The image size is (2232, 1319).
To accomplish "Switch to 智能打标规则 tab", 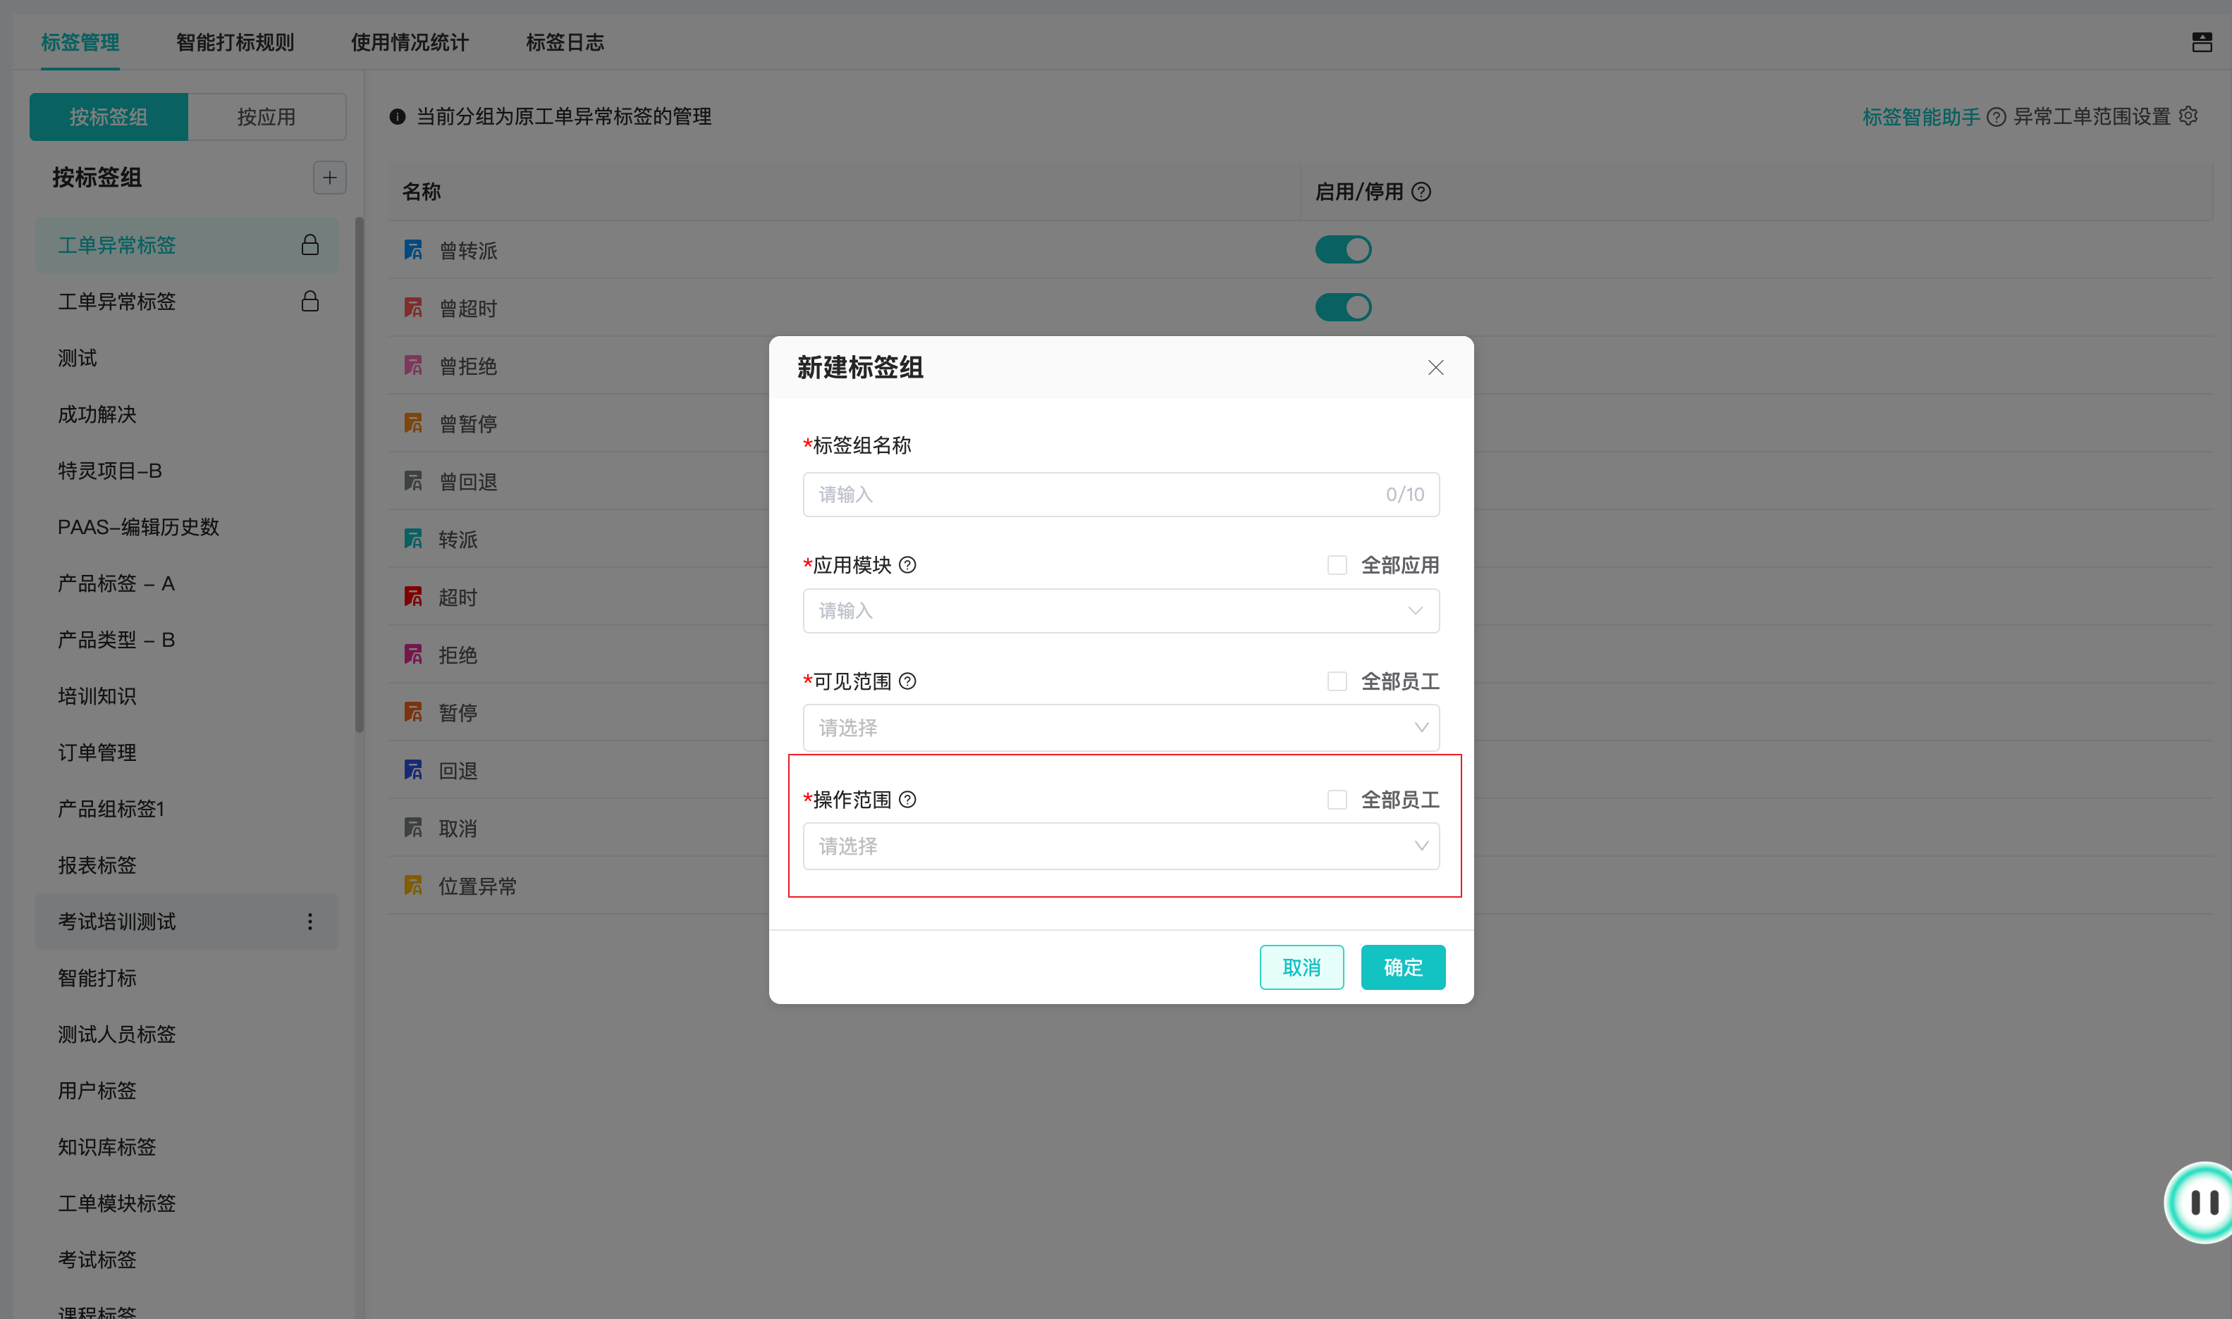I will click(235, 43).
